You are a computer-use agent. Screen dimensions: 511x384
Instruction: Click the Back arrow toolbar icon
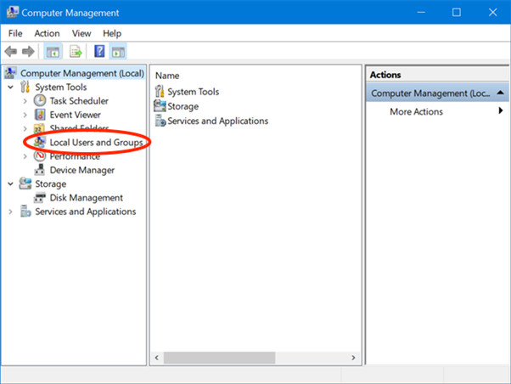click(12, 51)
